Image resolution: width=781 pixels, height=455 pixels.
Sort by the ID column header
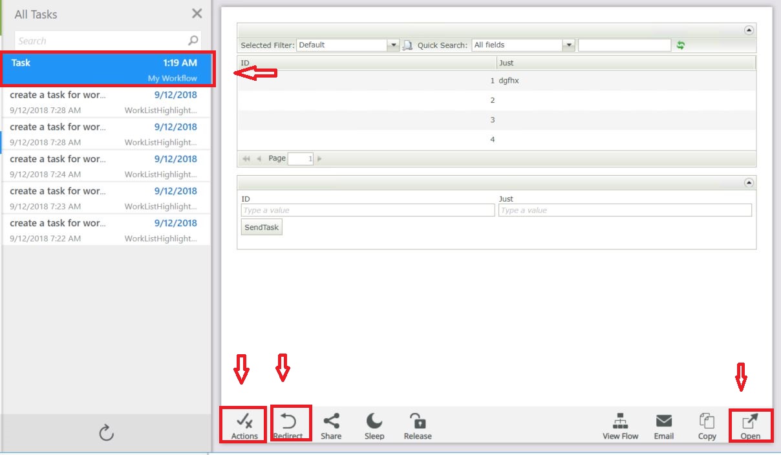367,63
